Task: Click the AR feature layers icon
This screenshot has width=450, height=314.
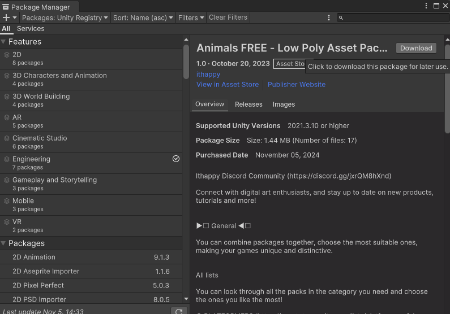Action: 7,117
